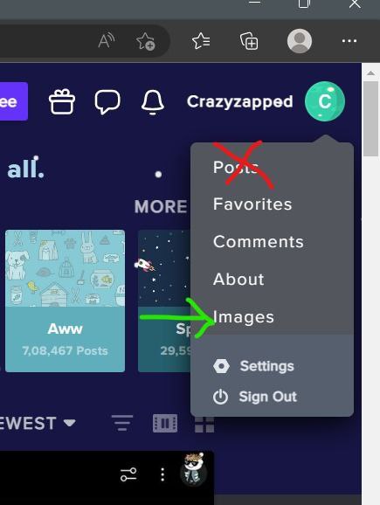Image resolution: width=380 pixels, height=505 pixels.
Task: Click the Crazyzapped username menu
Action: 240,101
